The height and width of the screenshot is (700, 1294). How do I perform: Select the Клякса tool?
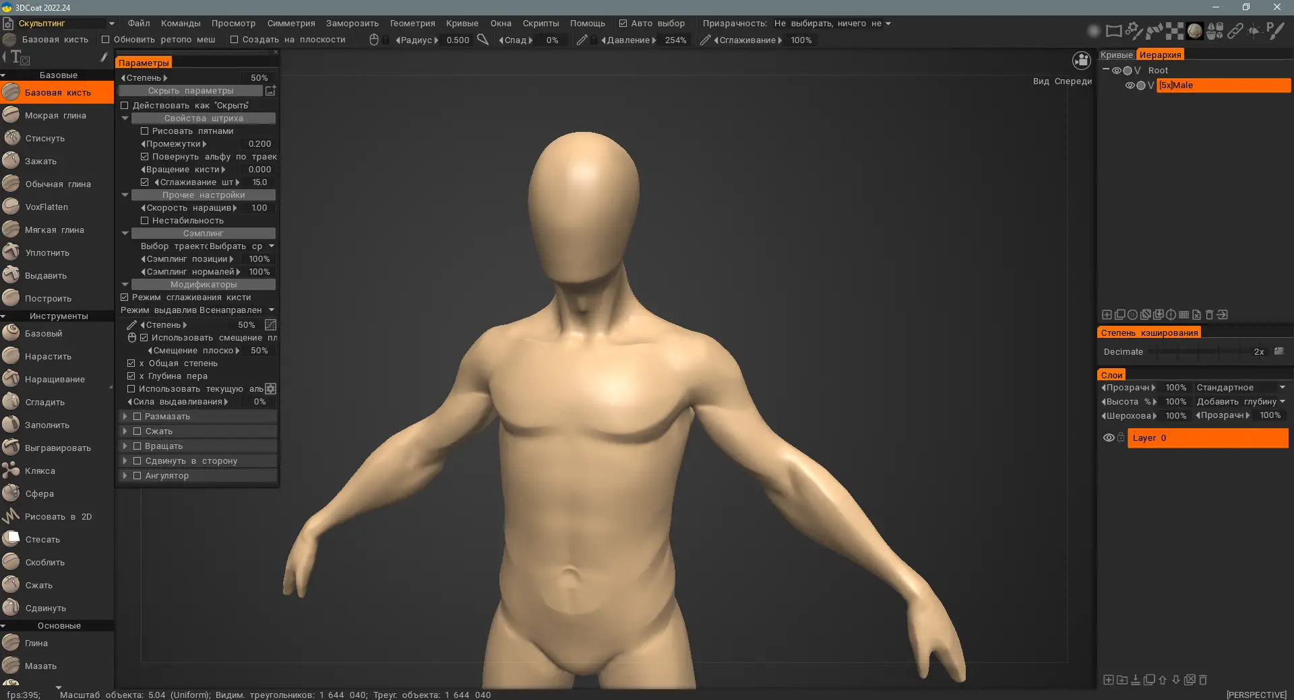coord(57,470)
